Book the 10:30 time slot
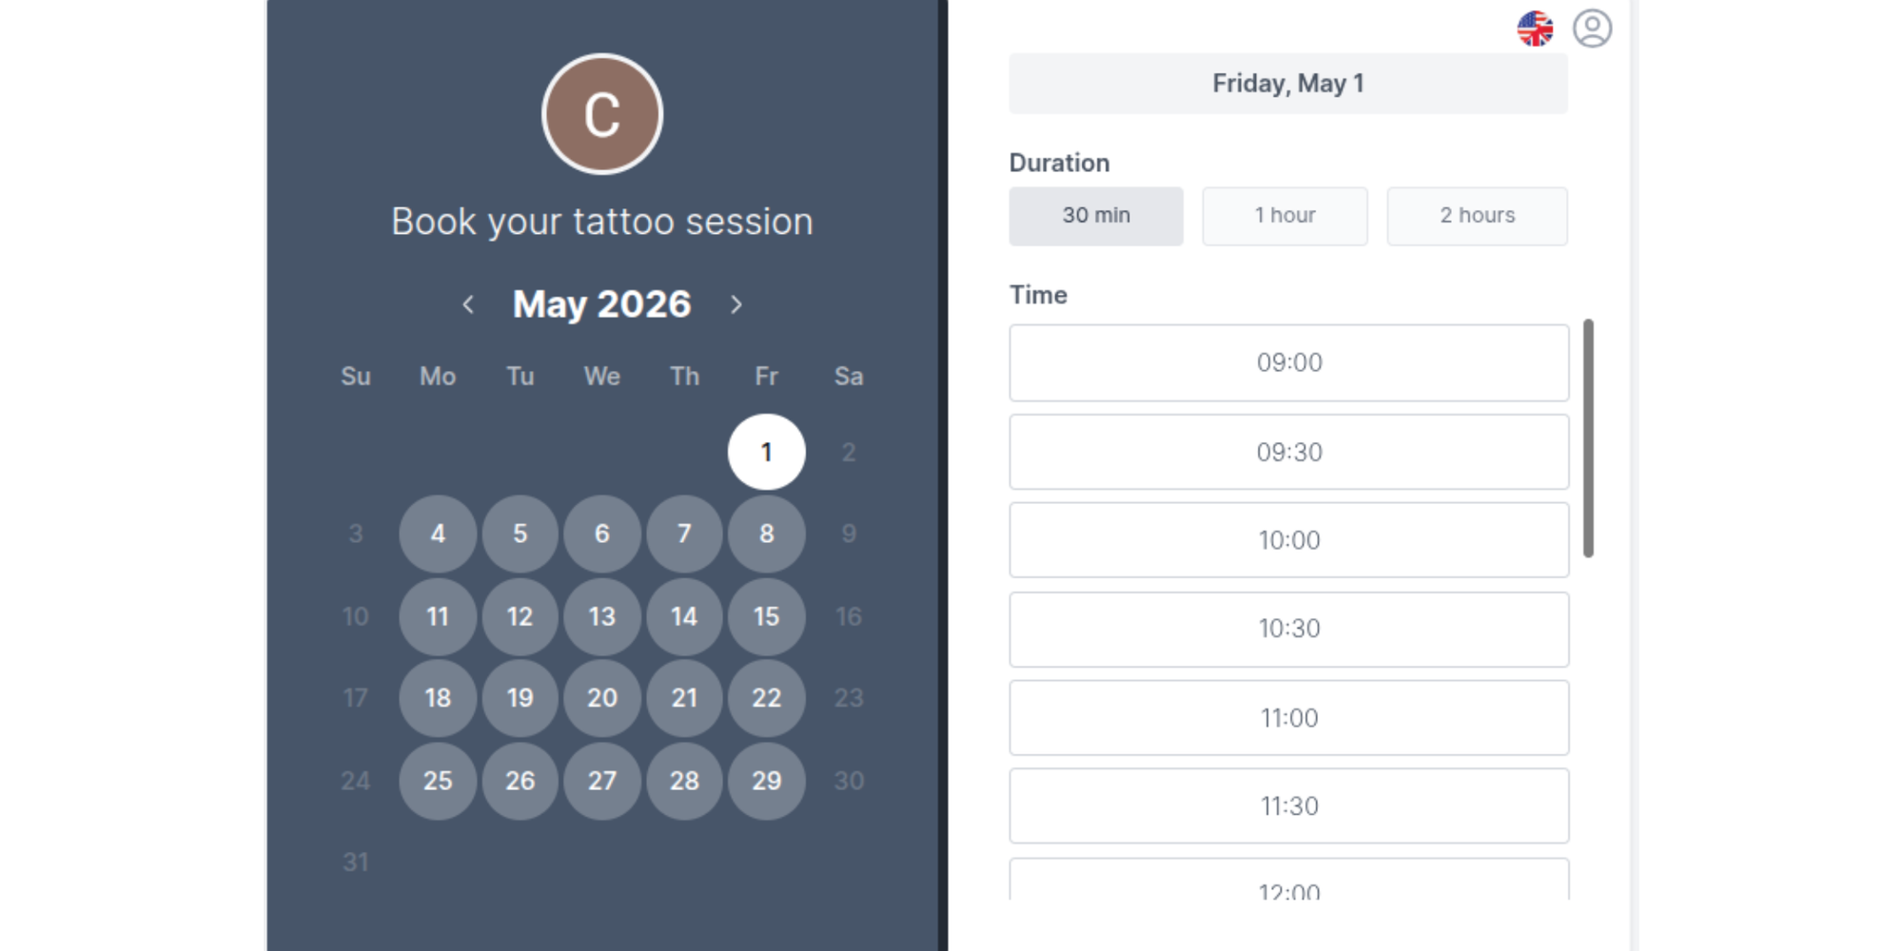The image size is (1903, 951). (1288, 629)
